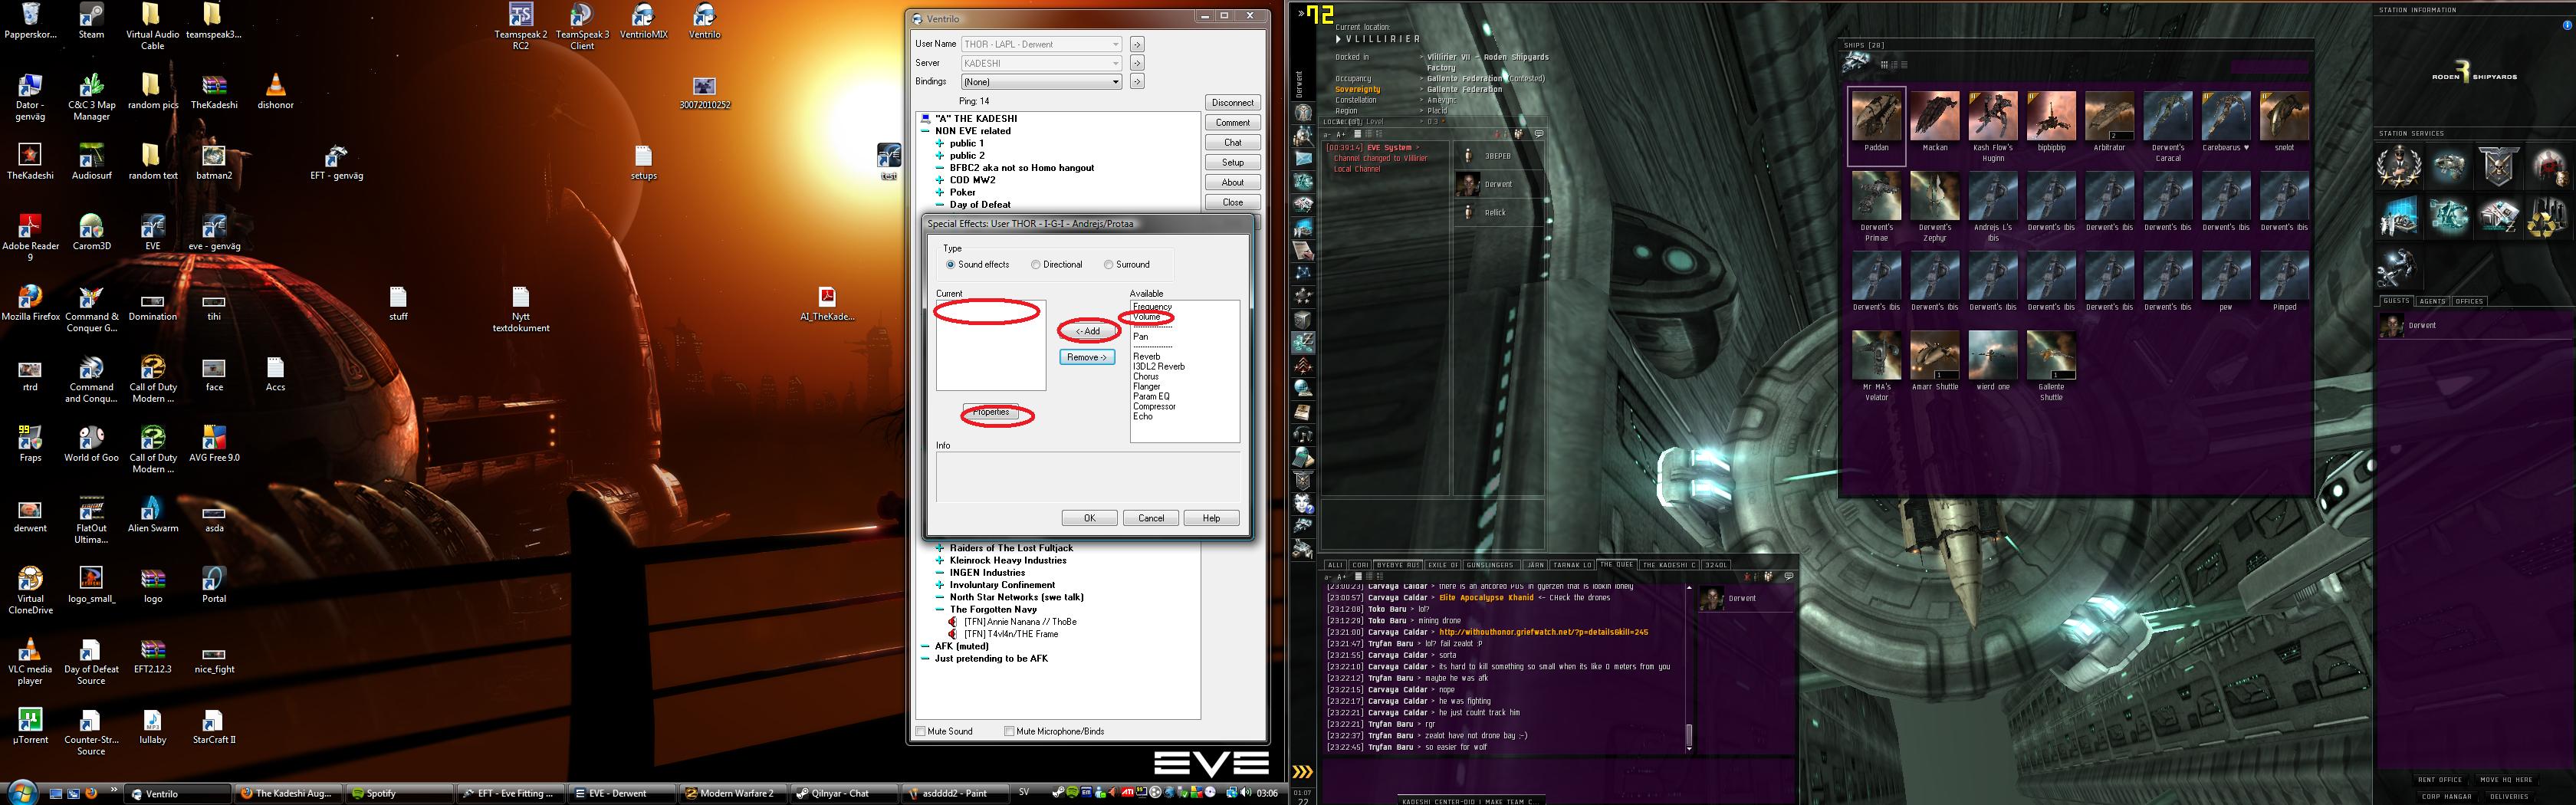The height and width of the screenshot is (805, 2576).
Task: Select the Surround radio button
Action: pos(1108,265)
